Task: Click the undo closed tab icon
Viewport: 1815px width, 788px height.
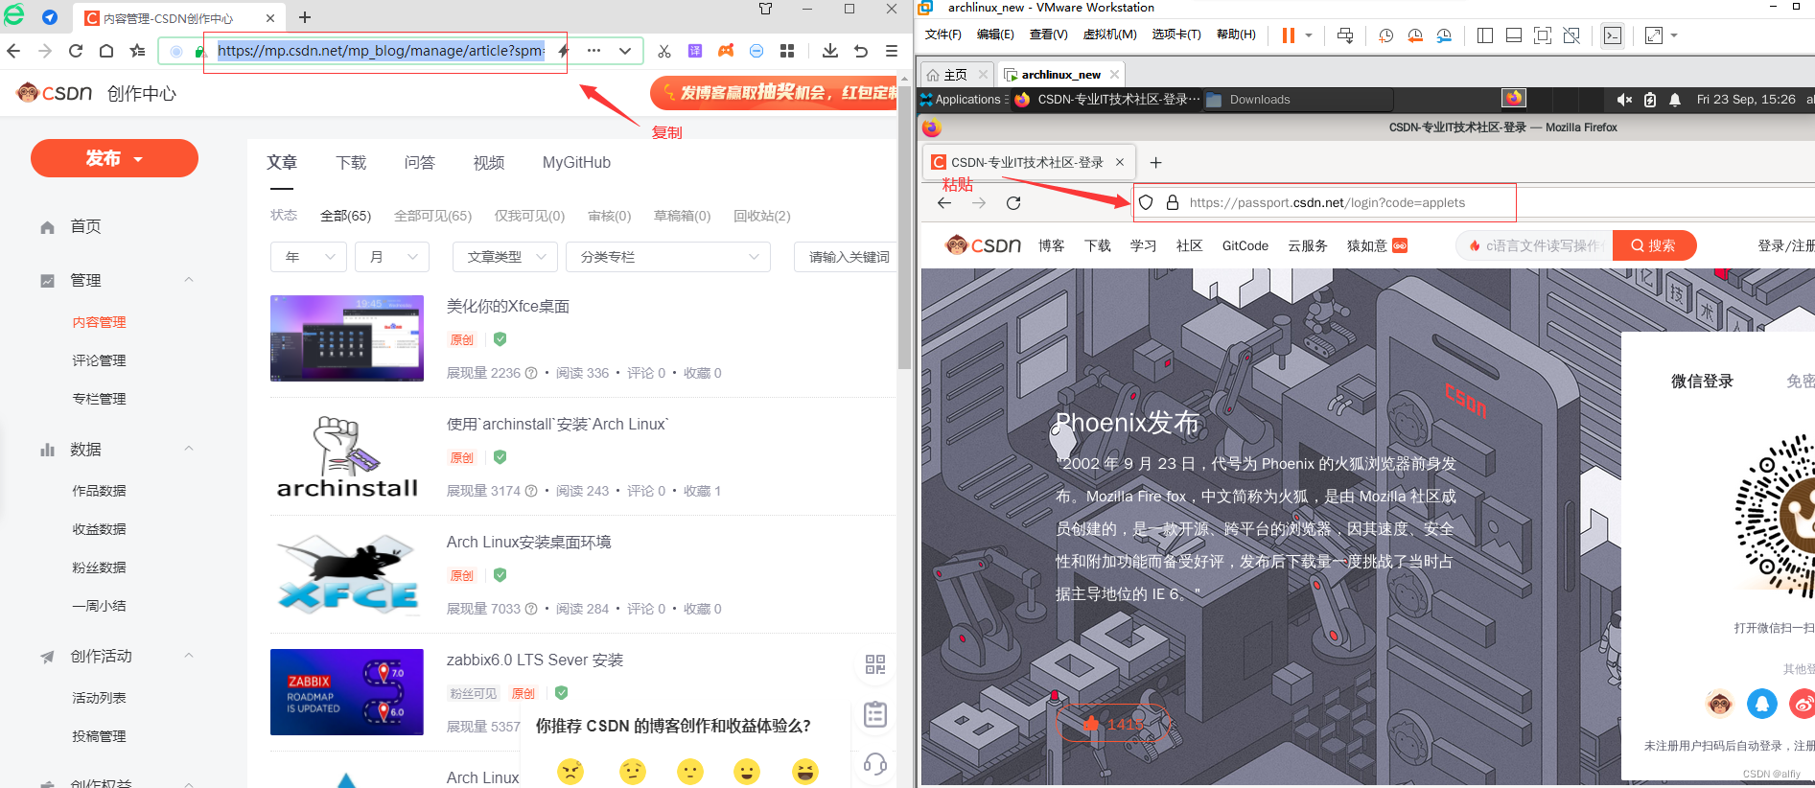Action: [x=861, y=51]
